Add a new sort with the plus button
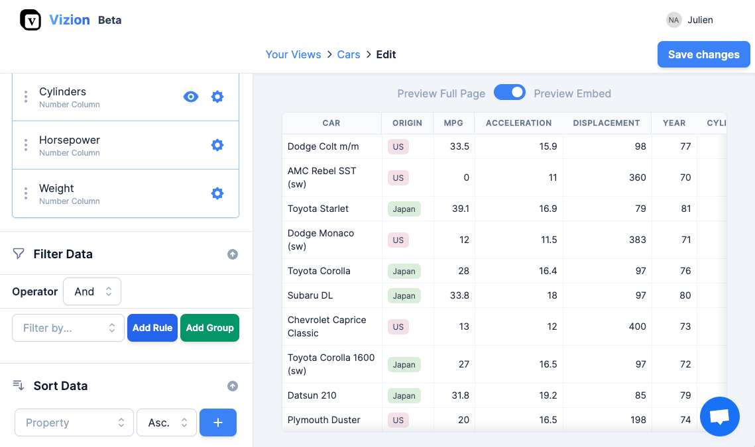Viewport: 755px width, 447px height. tap(217, 422)
